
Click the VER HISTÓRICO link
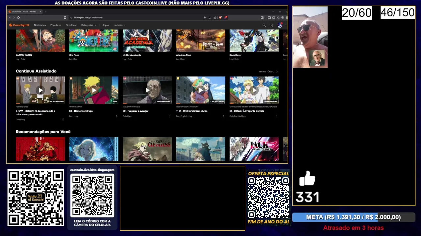268,71
